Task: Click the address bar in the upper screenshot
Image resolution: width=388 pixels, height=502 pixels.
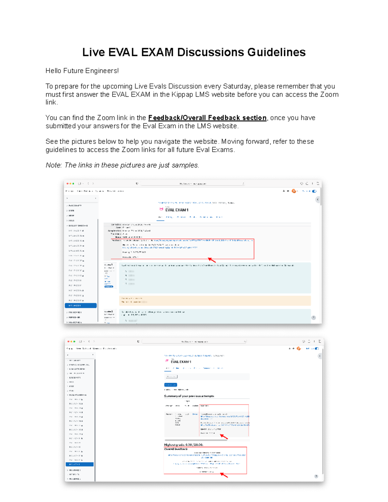Action: coord(193,184)
